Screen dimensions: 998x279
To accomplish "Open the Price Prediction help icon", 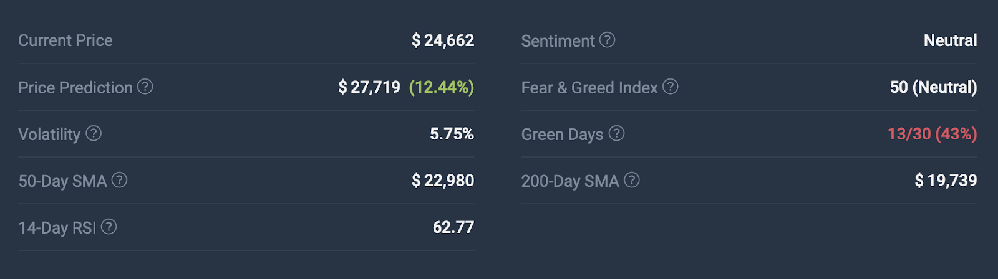I will click(x=145, y=87).
